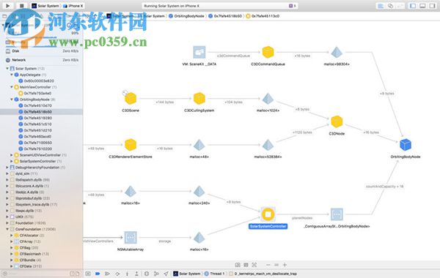Select the malloc<1024> node icon
Image resolution: width=440 pixels, height=278 pixels.
pyautogui.click(x=268, y=99)
